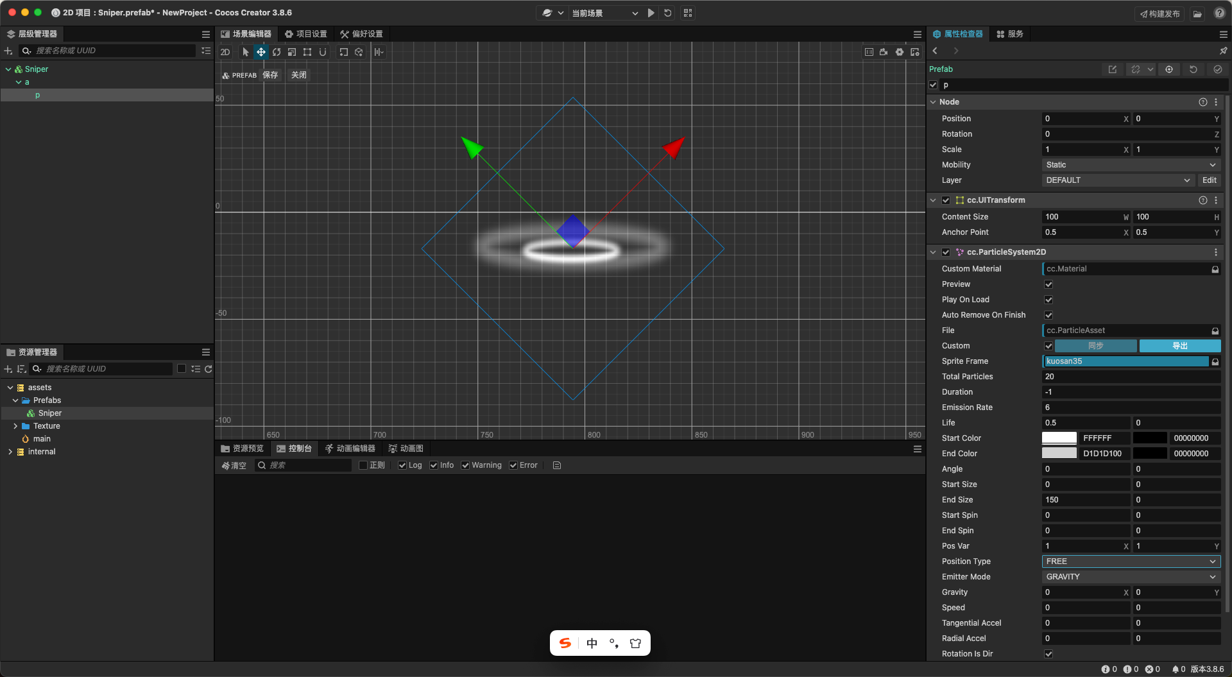Toggle the Auto Remove On Finish checkbox

coord(1048,315)
